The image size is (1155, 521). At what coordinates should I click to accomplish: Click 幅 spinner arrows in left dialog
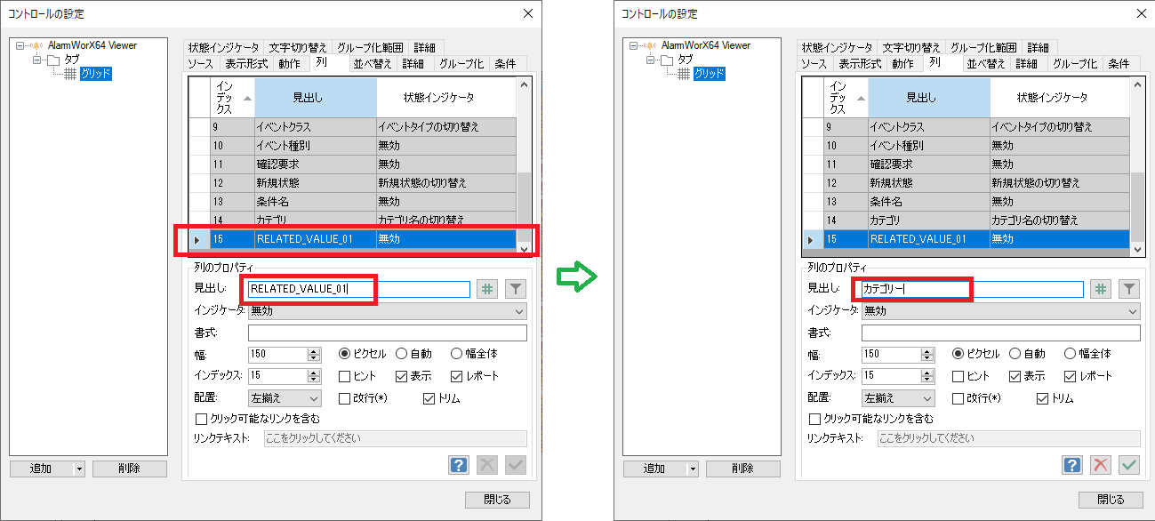point(313,354)
